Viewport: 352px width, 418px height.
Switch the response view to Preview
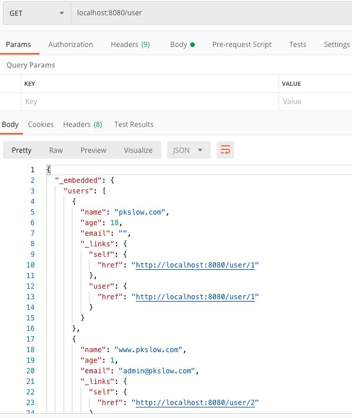(x=94, y=151)
